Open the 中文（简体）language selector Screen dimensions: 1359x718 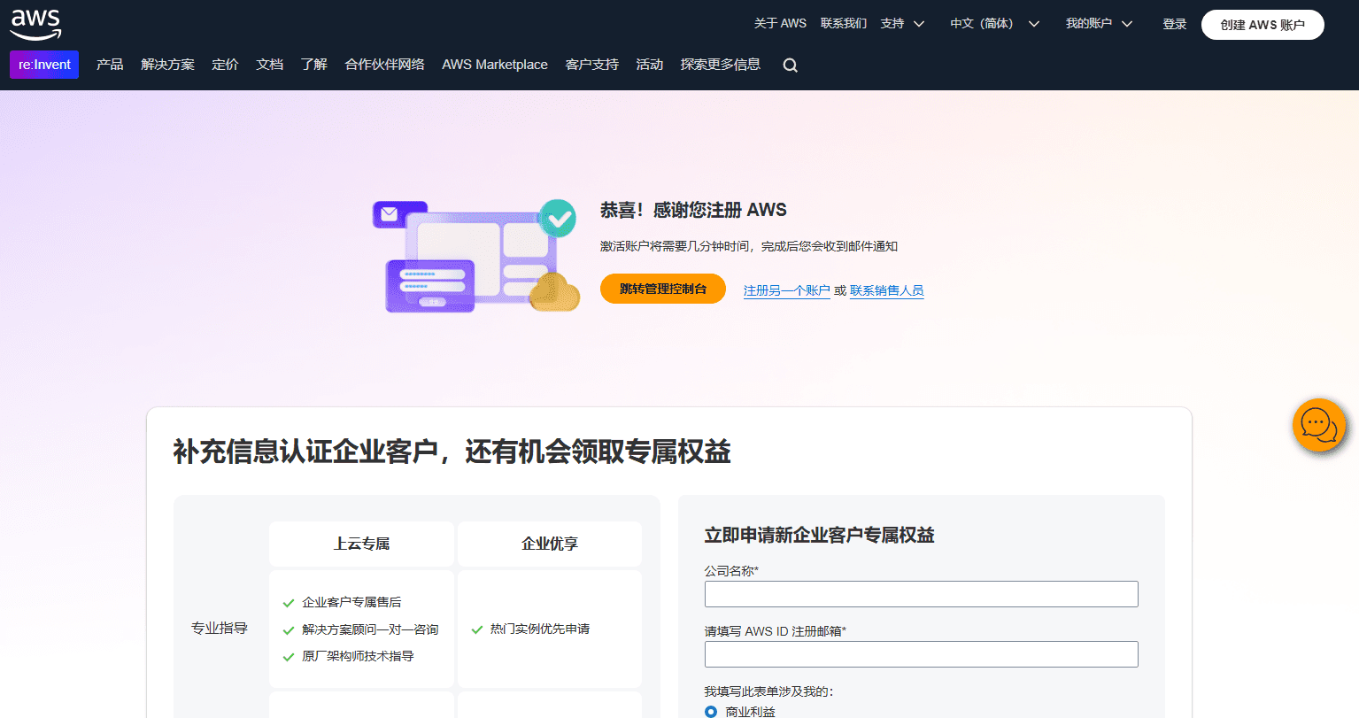[983, 24]
